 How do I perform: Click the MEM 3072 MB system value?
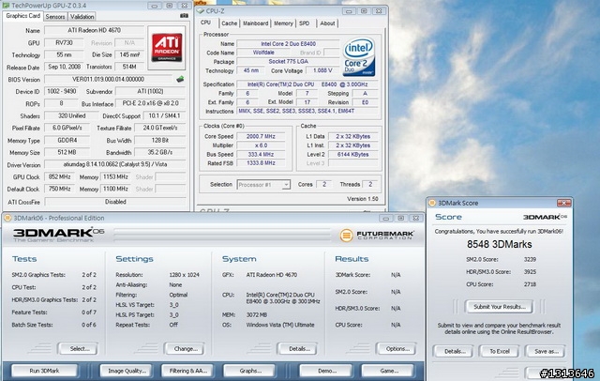click(x=257, y=314)
